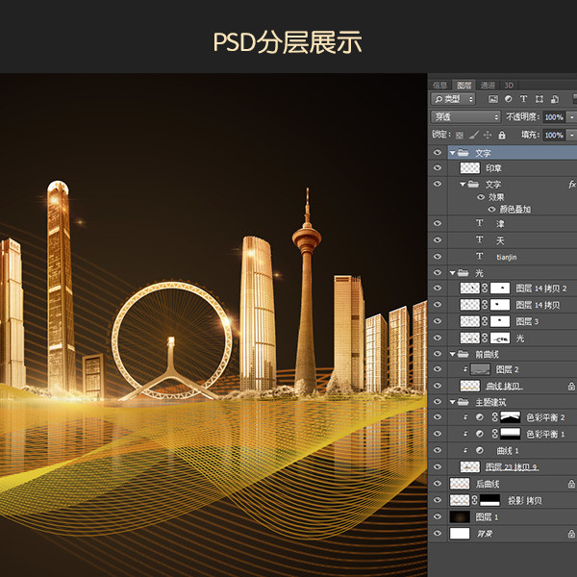Select the 图层 2 layer
The image size is (577, 577).
point(507,369)
